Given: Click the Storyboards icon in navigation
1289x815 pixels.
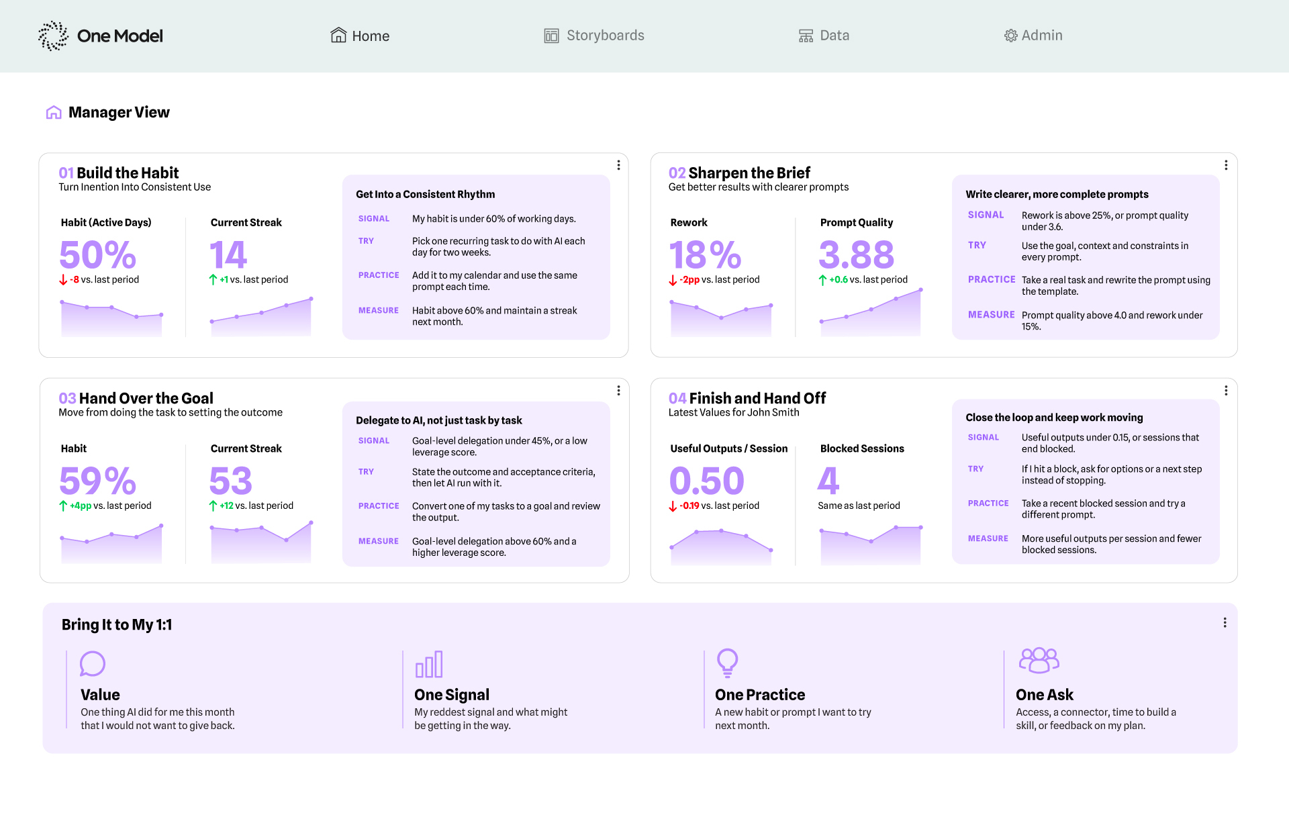Looking at the screenshot, I should (x=551, y=36).
